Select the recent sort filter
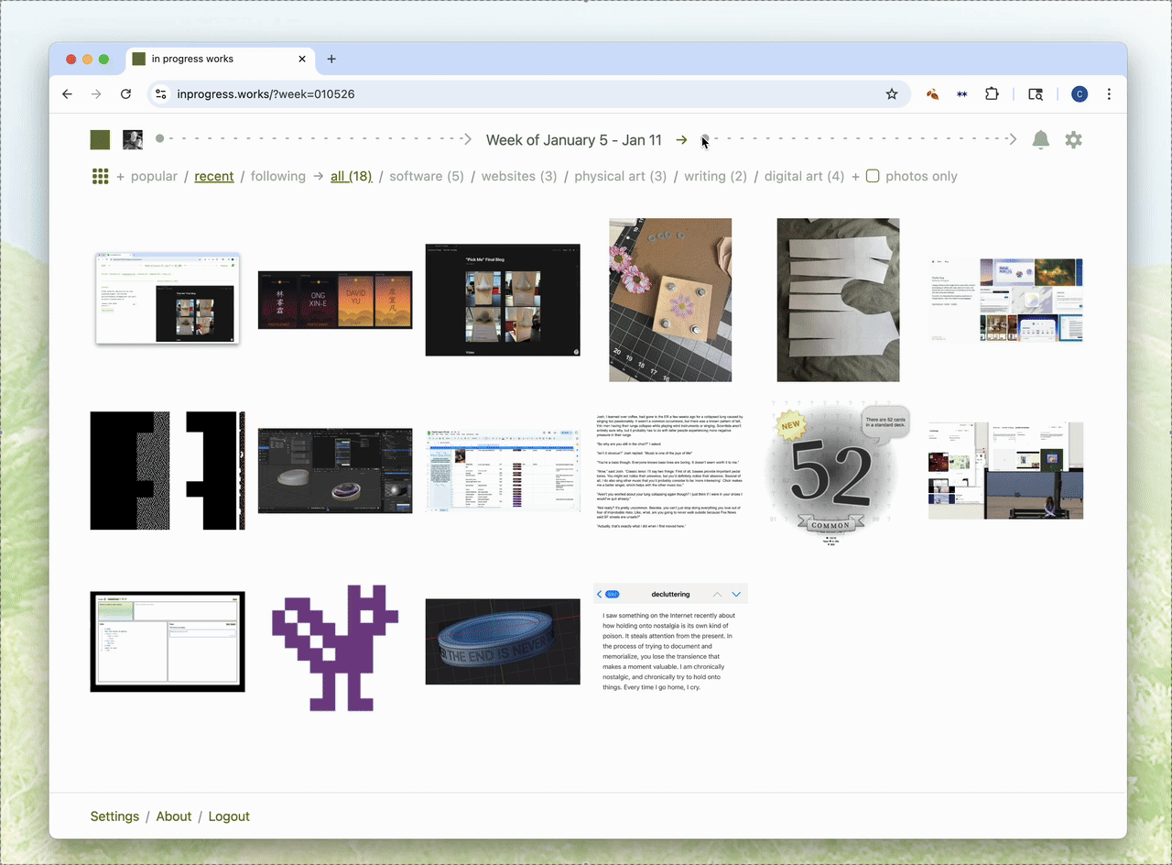Screen dimensions: 1172x865 tap(214, 176)
